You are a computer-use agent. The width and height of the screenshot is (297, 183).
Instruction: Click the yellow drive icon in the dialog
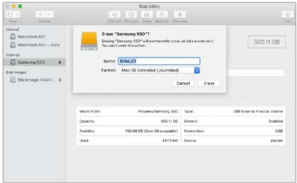coord(89,41)
